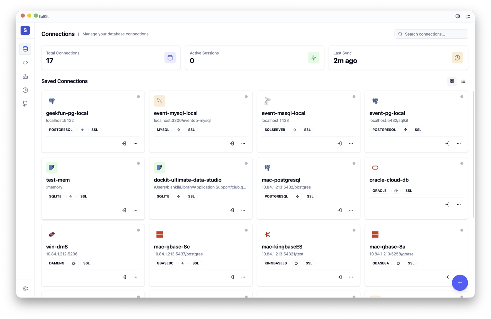Open more options for event-mssql-local
This screenshot has width=491, height=319.
click(x=351, y=143)
